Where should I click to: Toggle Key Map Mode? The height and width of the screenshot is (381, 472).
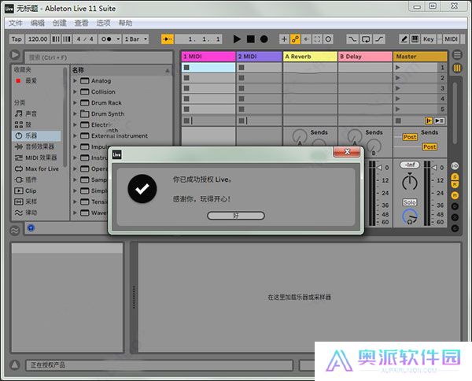tap(429, 39)
